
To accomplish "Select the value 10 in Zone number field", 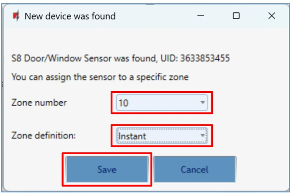I will (123, 103).
